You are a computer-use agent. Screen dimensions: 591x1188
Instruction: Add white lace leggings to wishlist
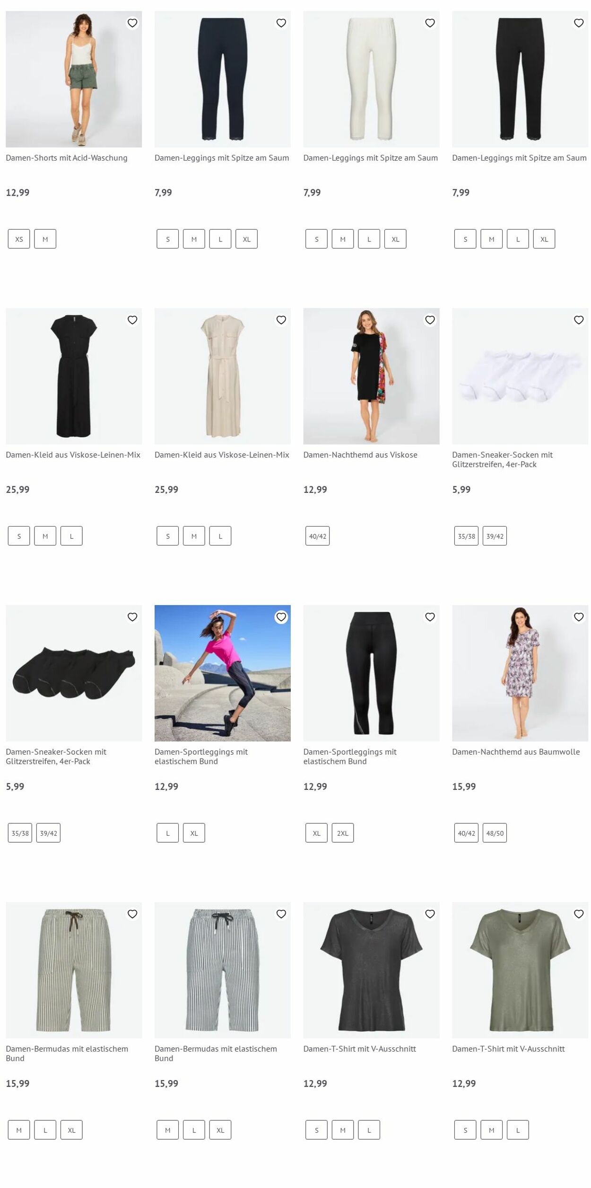pyautogui.click(x=430, y=23)
